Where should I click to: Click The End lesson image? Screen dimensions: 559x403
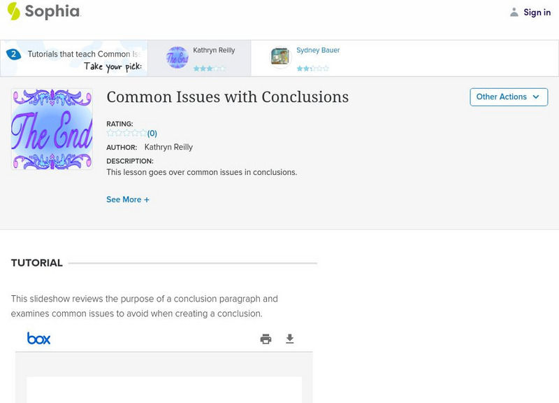point(52,129)
